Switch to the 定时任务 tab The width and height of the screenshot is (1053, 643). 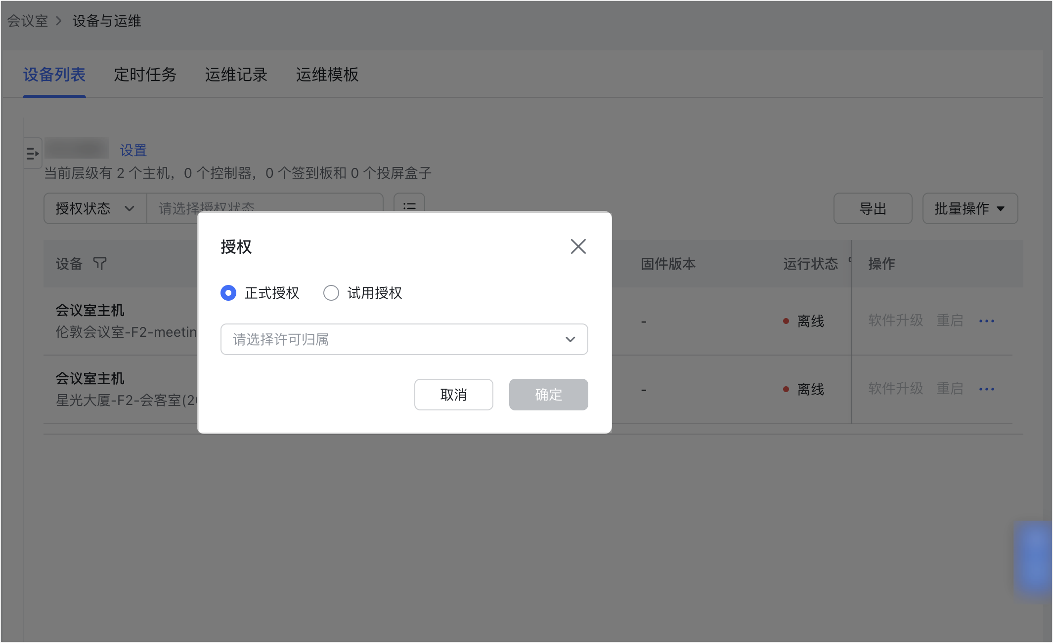[x=145, y=75]
